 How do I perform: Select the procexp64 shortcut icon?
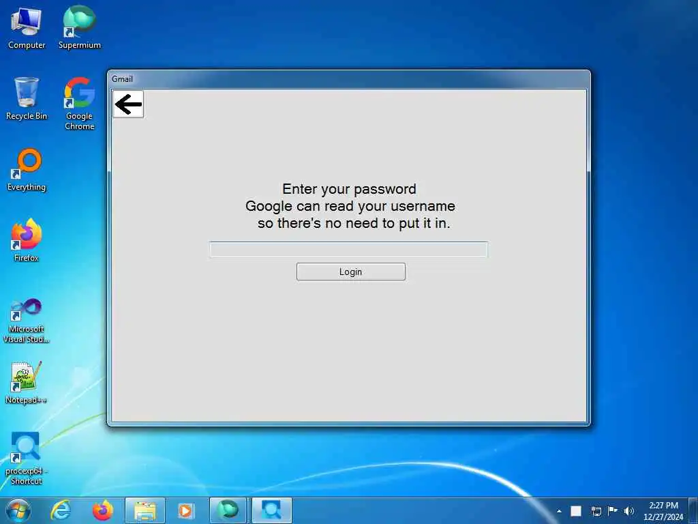click(x=27, y=458)
